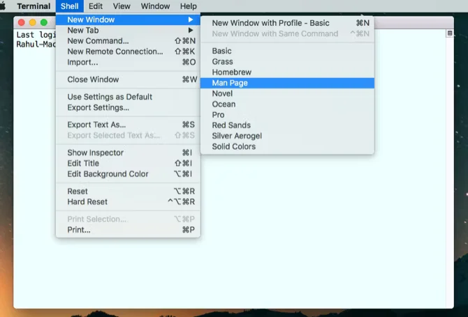Choose Edit Background Color option
Screen dimensions: 468x317
[108, 174]
